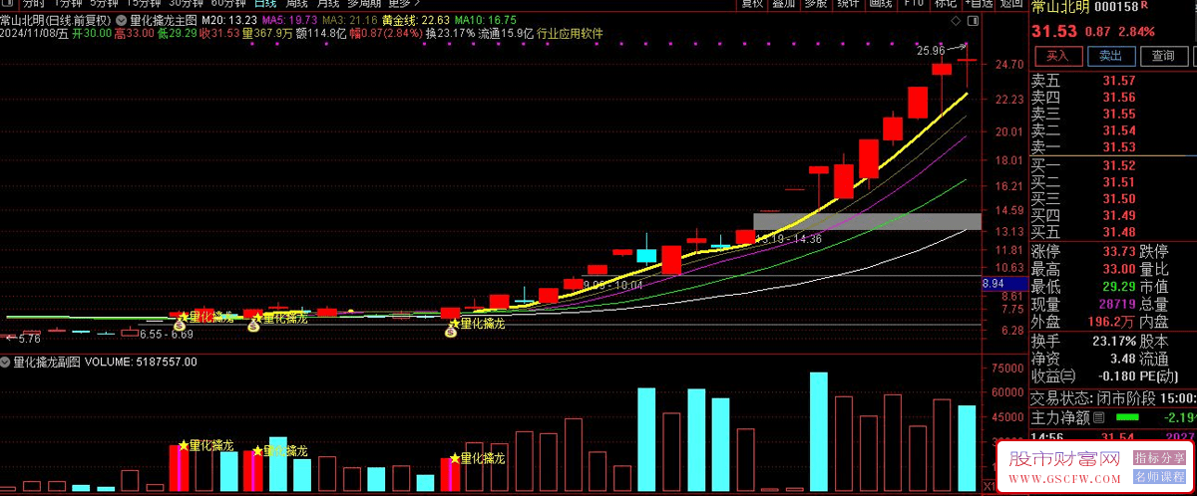Image resolution: width=1197 pixels, height=496 pixels.
Task: Click the MA10: 16.75 indicator value
Action: 487,19
